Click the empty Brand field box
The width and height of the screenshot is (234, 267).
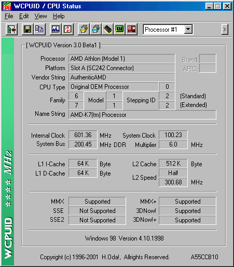(208, 59)
